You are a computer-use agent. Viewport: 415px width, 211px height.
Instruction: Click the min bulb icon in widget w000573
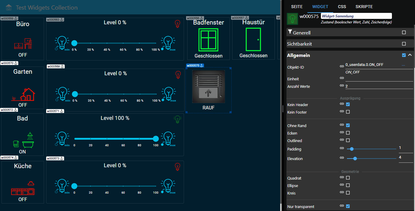pos(62,186)
